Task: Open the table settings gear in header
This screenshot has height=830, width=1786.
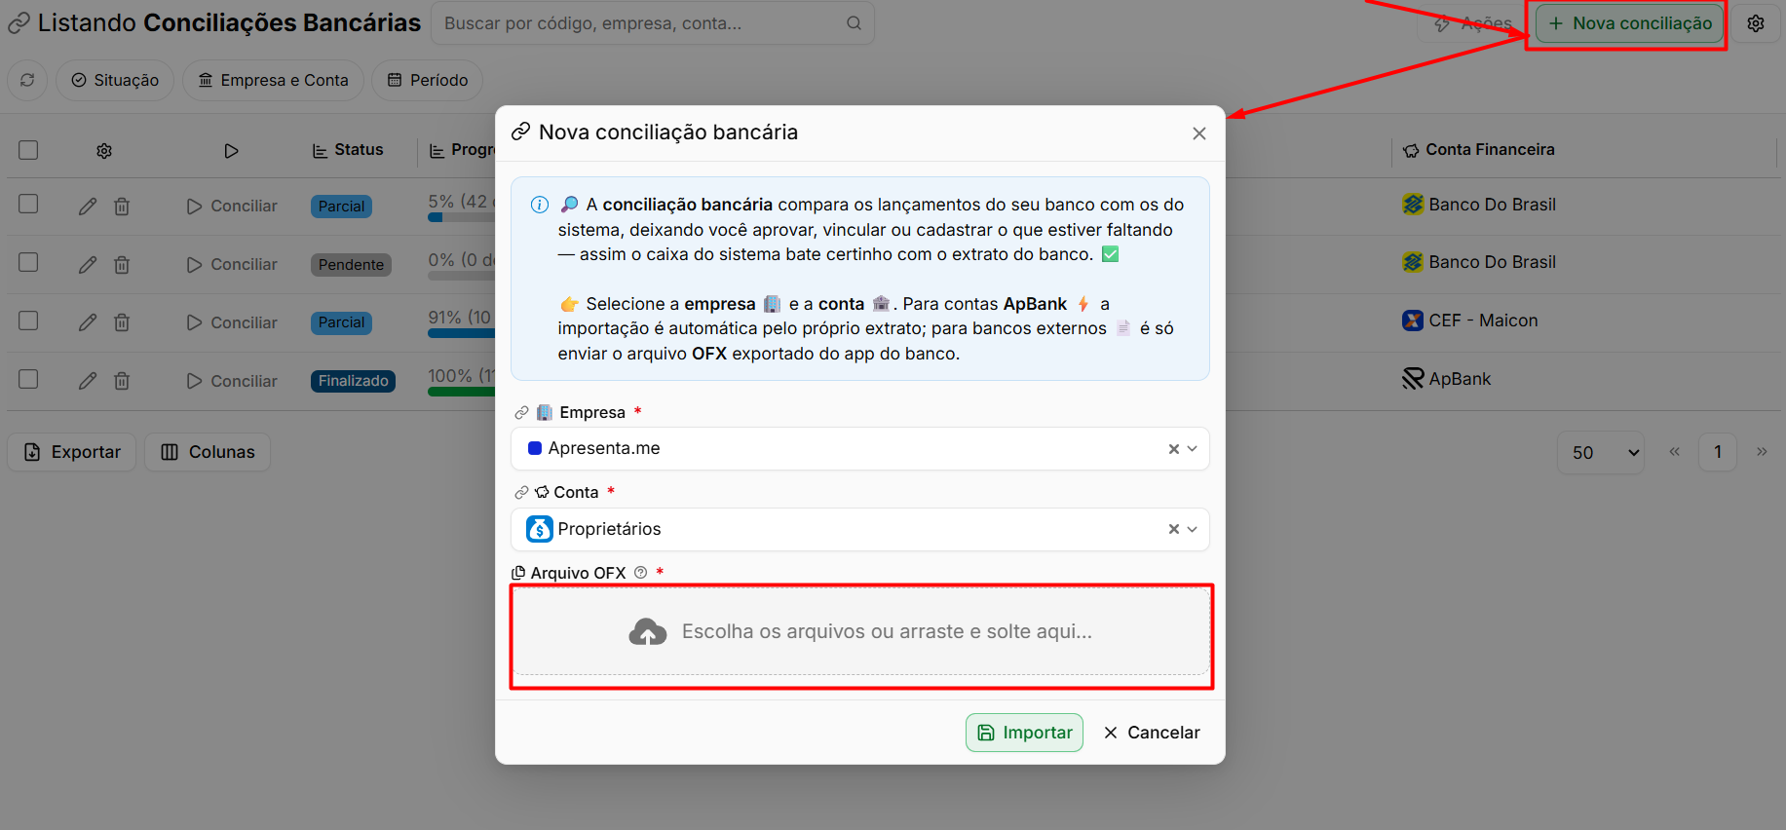Action: [x=104, y=151]
